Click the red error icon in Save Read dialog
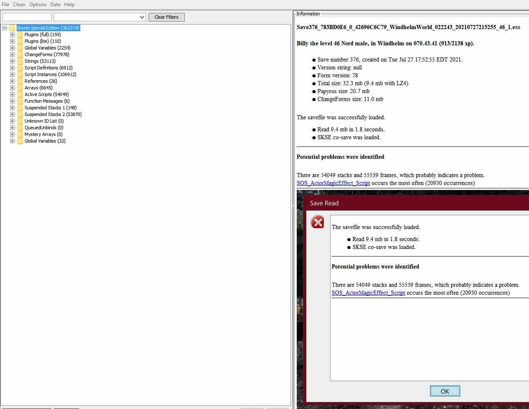Screen dimensions: 529x409 pyautogui.click(x=318, y=222)
